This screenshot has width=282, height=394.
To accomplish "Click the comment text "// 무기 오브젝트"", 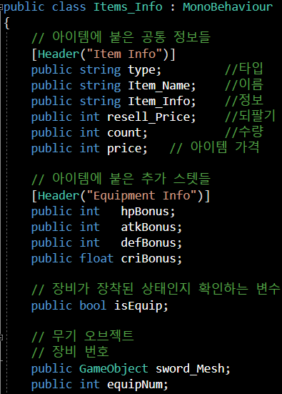I will click(x=83, y=336).
